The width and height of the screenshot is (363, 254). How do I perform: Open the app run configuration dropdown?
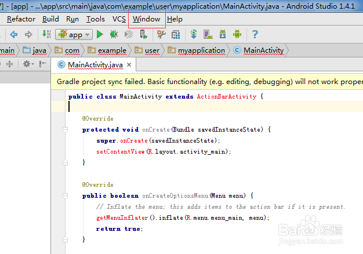coord(74,34)
